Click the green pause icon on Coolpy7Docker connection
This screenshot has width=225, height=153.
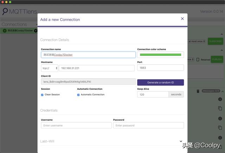(5, 30)
